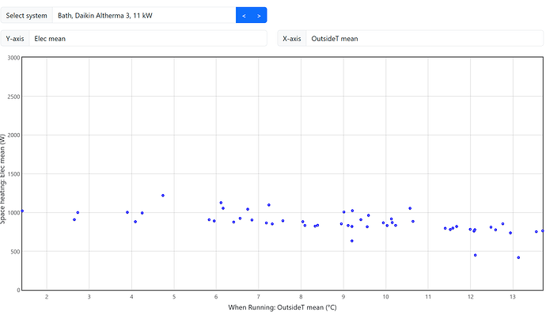Go to previous system with left arrow
The image size is (546, 312).
pyautogui.click(x=244, y=15)
